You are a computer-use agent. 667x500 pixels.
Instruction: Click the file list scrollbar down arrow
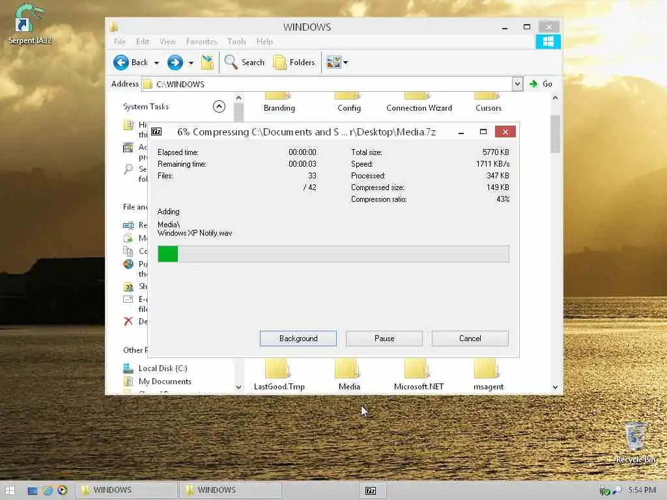(555, 387)
